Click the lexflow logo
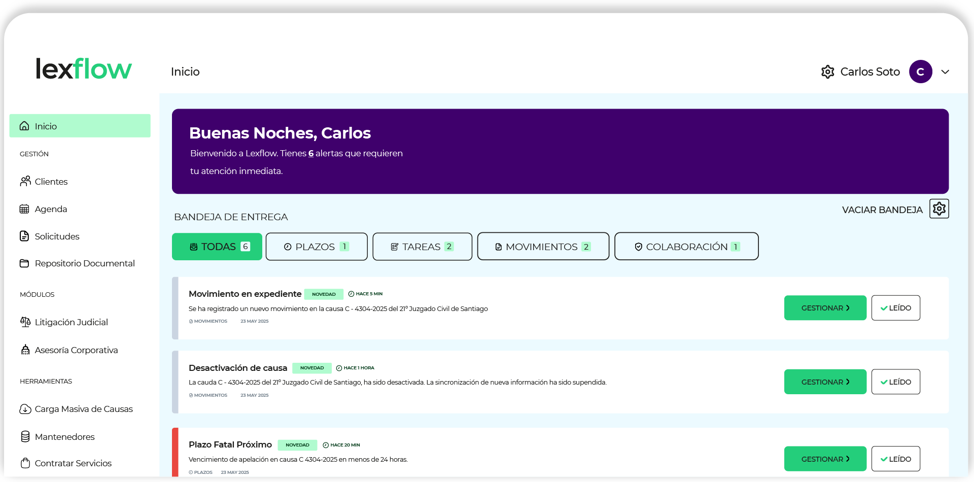The width and height of the screenshot is (974, 482). point(84,69)
